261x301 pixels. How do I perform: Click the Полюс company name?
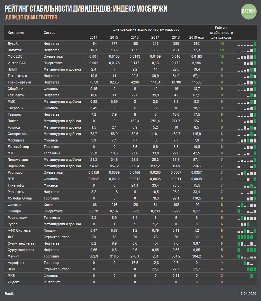[x=13, y=121]
